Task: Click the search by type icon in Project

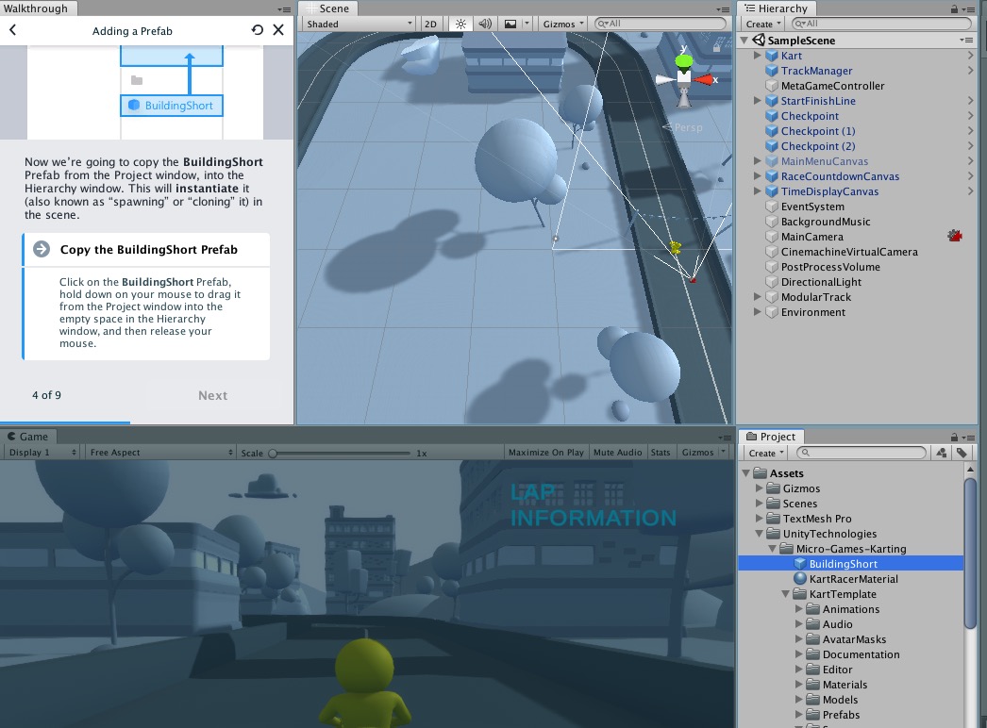Action: (x=942, y=453)
